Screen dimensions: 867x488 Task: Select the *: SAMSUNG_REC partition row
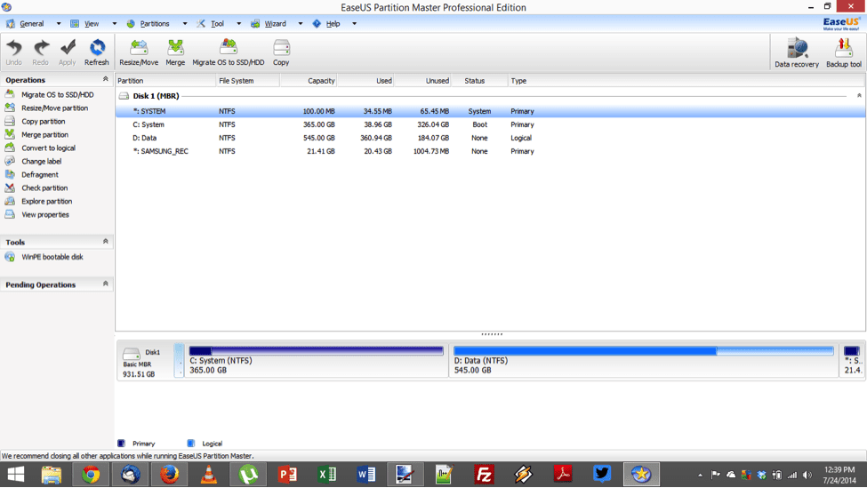(x=491, y=151)
